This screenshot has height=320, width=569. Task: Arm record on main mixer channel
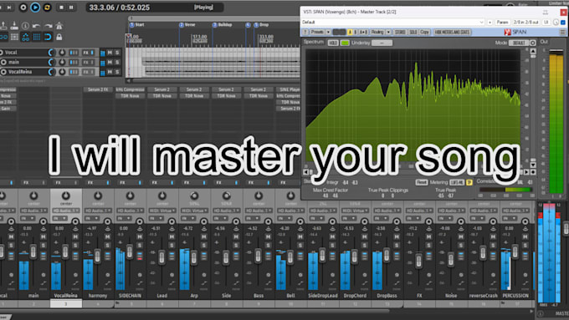[44, 221]
